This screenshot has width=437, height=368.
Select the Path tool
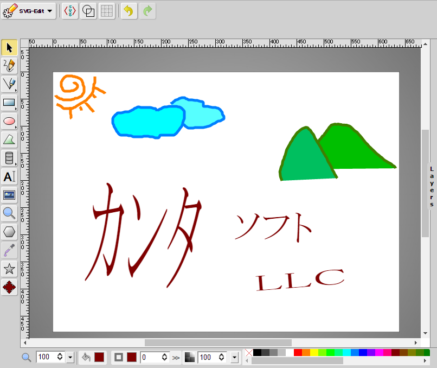pos(9,139)
